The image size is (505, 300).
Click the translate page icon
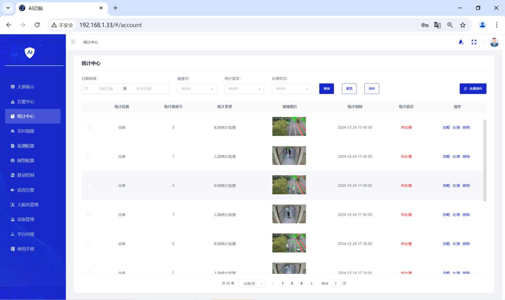click(x=437, y=25)
